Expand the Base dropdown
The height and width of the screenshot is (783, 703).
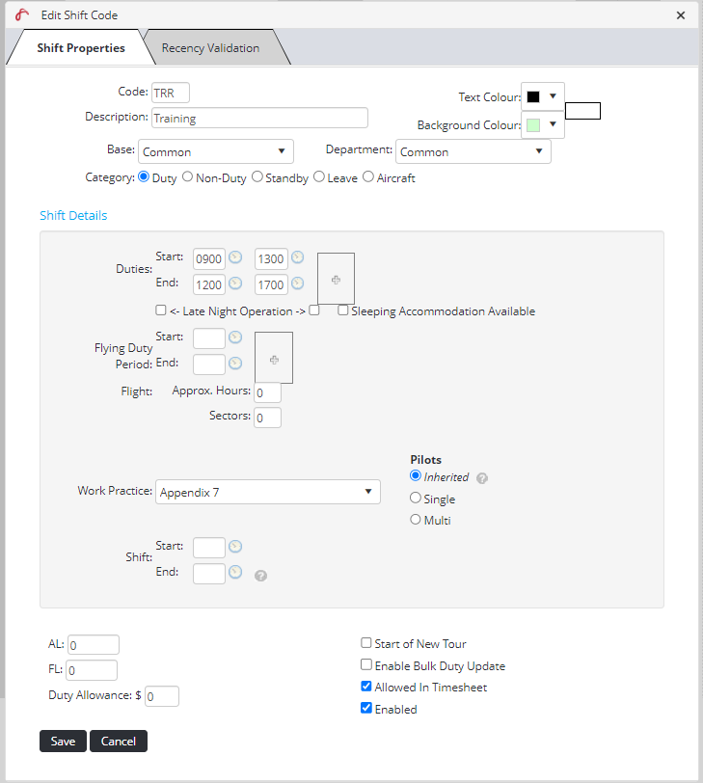pyautogui.click(x=215, y=151)
